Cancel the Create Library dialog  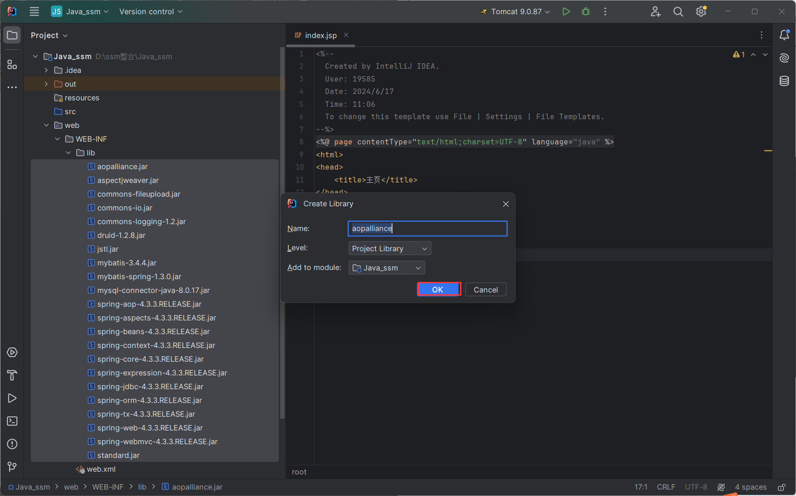485,290
